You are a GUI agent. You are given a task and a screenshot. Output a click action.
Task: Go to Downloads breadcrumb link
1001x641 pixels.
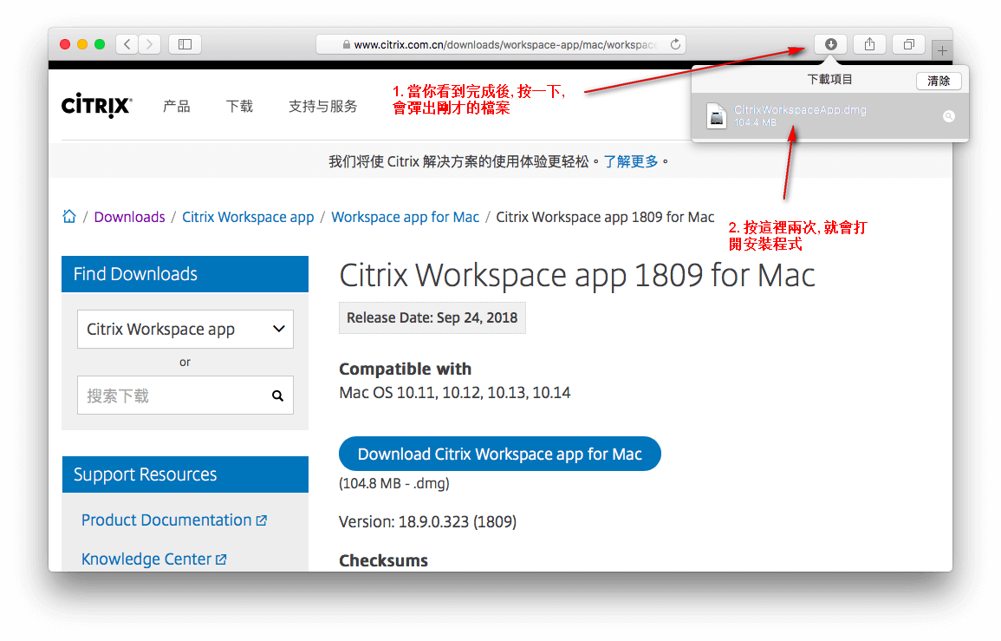130,218
